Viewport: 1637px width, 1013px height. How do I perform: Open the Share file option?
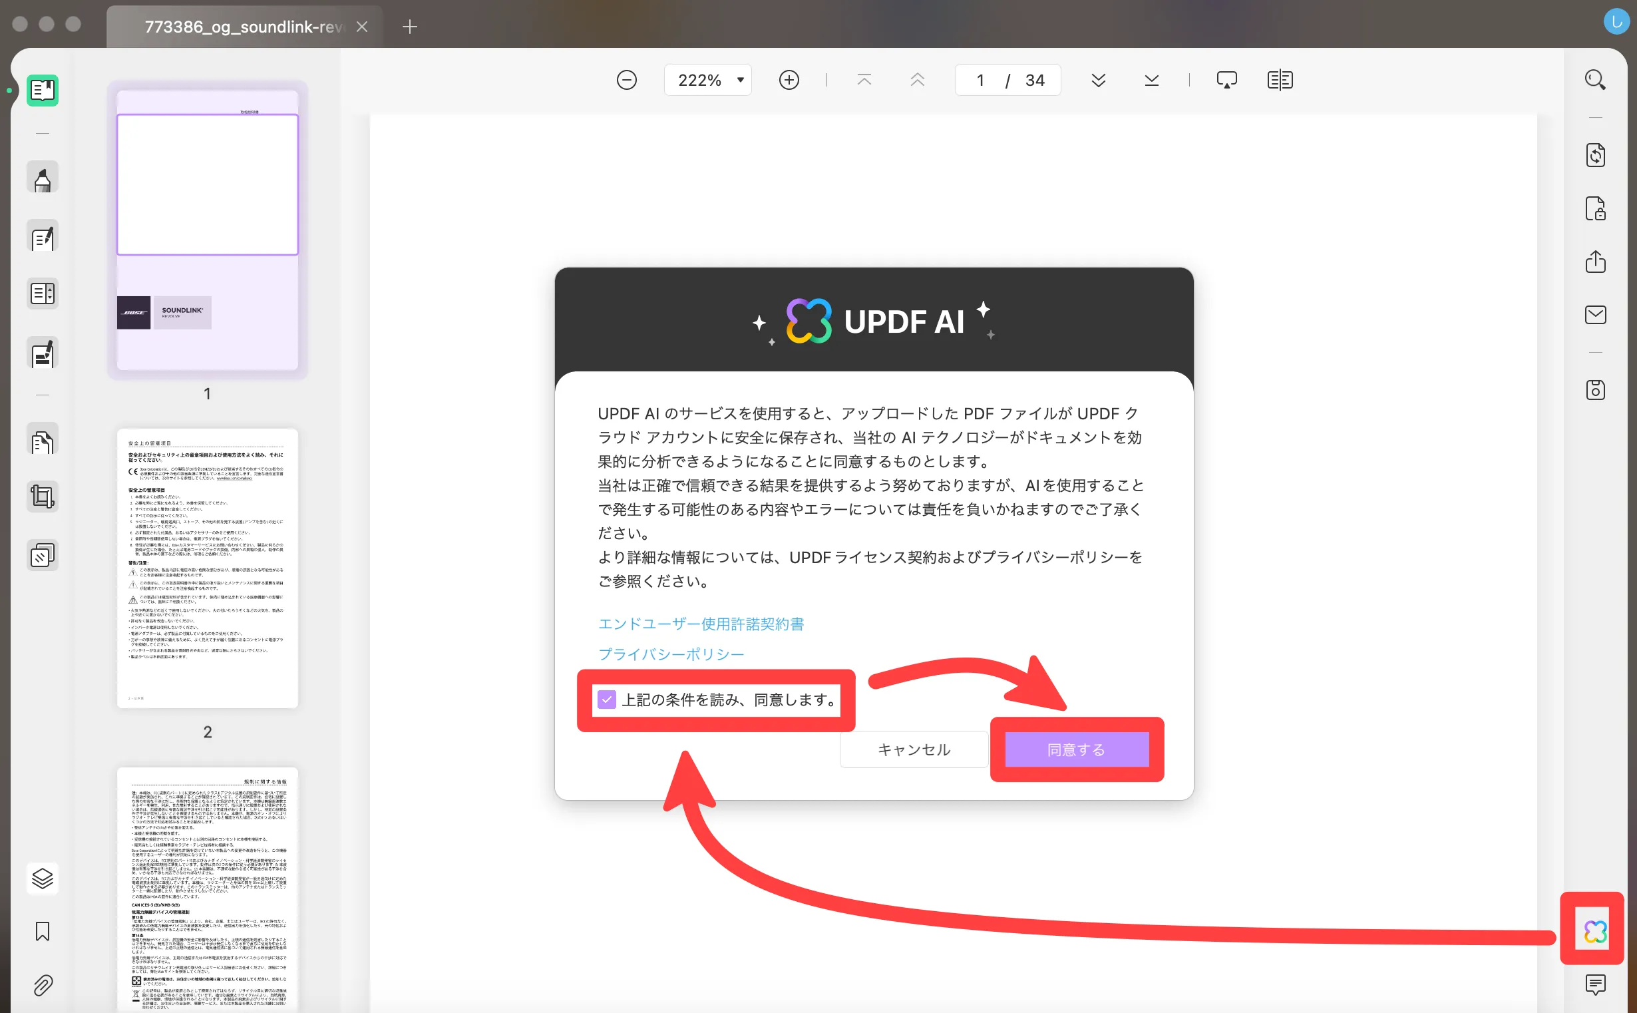point(1595,262)
